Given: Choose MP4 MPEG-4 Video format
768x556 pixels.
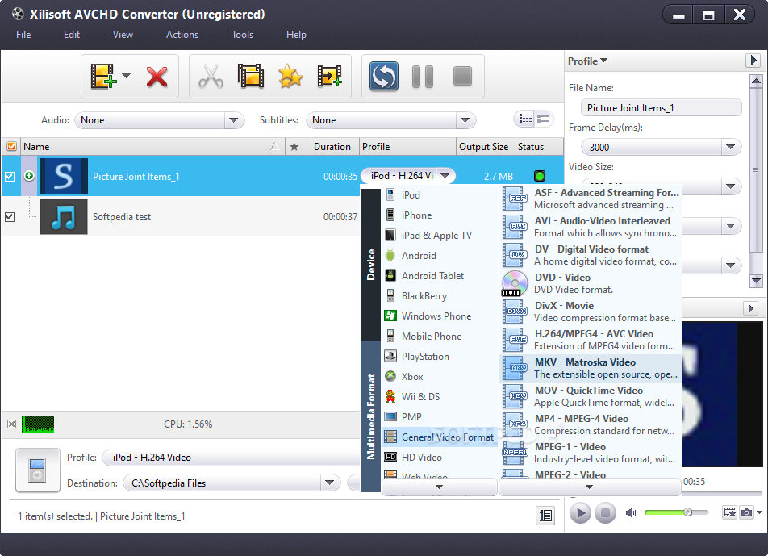Looking at the screenshot, I should click(x=591, y=424).
